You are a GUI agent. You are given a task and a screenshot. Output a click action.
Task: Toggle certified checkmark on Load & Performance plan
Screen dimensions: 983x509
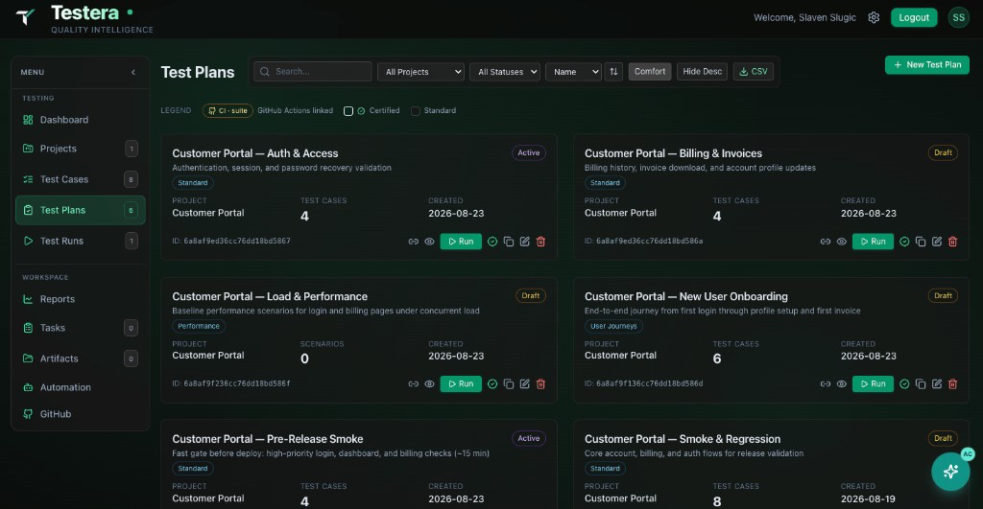click(492, 383)
